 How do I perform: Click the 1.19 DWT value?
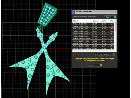point(104,44)
